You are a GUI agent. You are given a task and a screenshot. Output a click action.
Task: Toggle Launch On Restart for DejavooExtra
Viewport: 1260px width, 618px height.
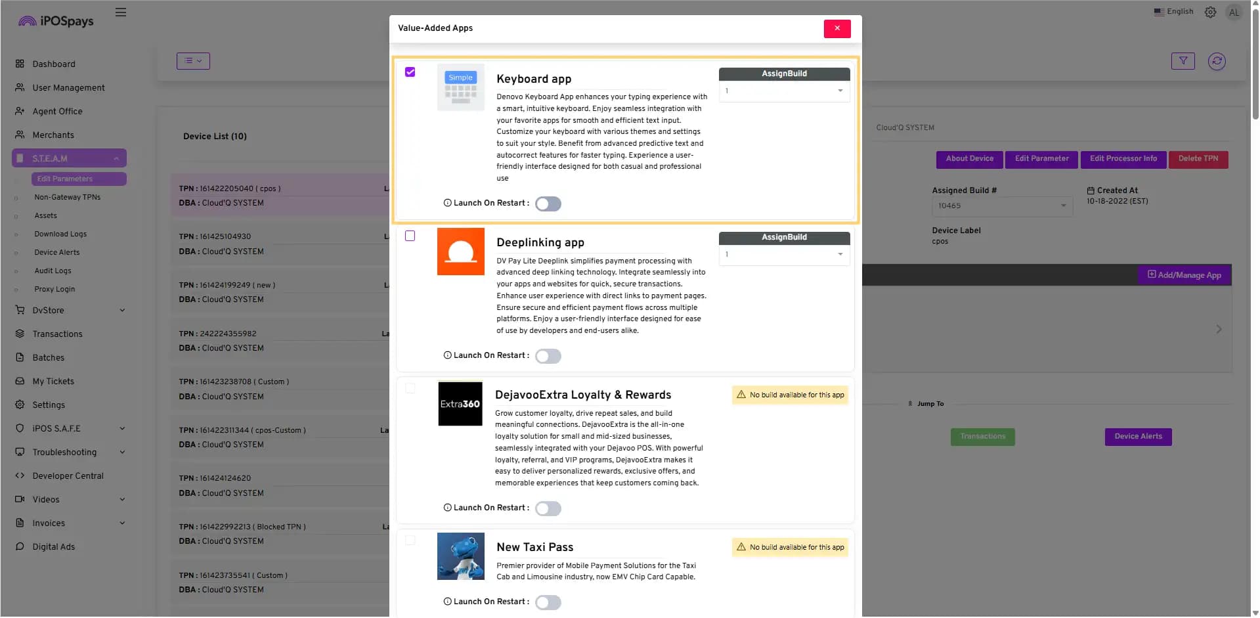tap(548, 508)
